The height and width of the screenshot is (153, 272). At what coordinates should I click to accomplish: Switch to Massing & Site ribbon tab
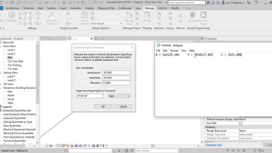106,8
